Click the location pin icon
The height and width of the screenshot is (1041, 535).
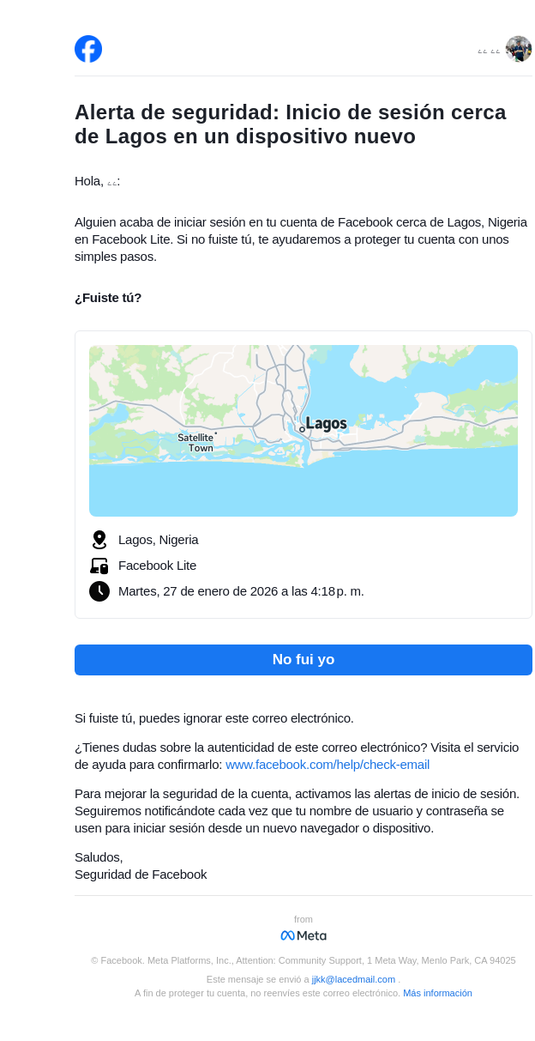(99, 540)
